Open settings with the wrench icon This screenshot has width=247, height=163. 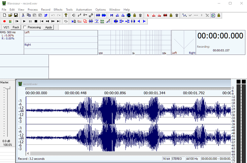91,15
